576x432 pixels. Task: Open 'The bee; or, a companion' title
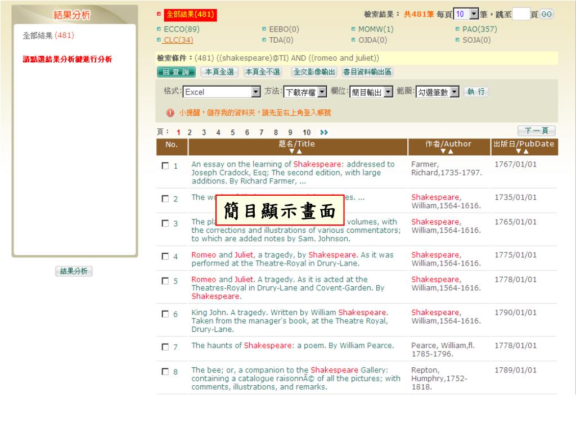click(x=296, y=379)
